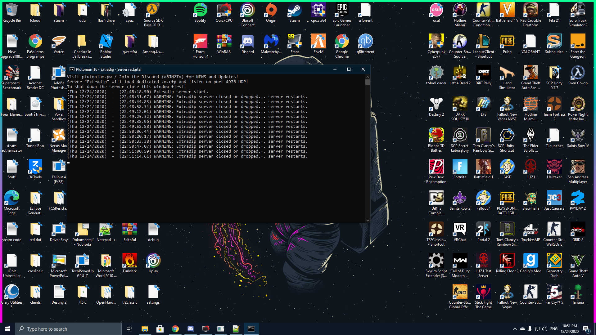
Task: Open the debug text file icon
Action: coord(153,232)
